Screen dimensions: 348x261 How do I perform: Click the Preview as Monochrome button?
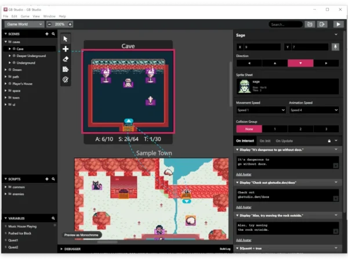tap(81, 234)
